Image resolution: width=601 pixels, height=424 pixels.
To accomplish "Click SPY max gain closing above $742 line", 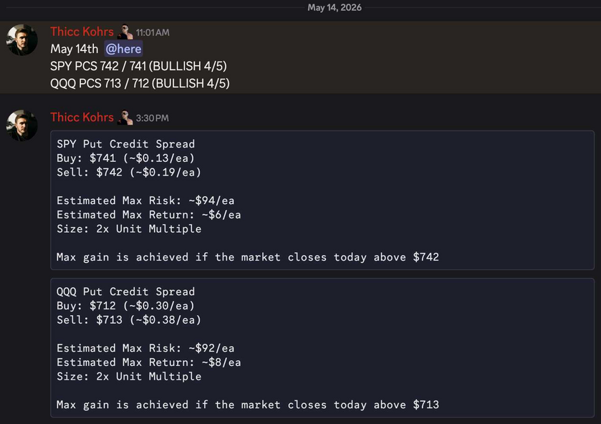I will (x=248, y=257).
